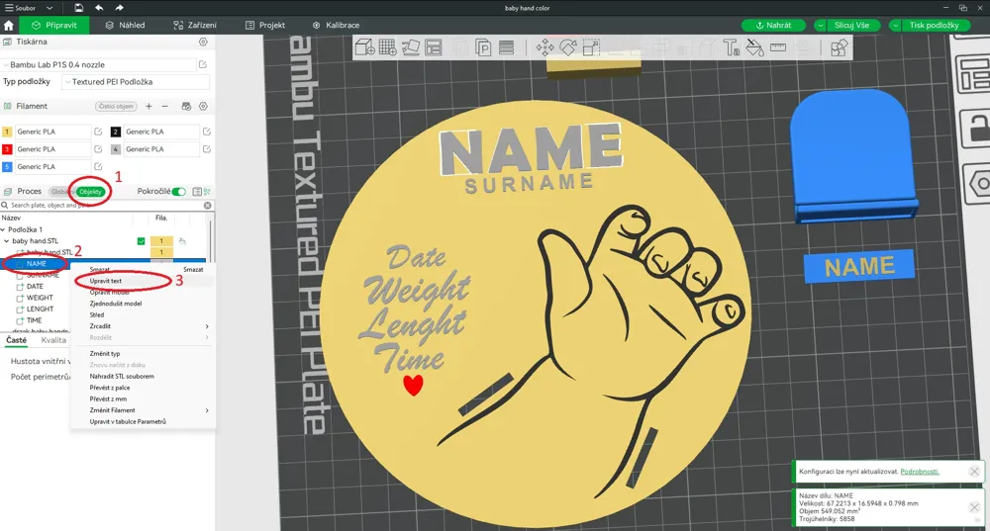
Task: Switch process scope to Objekty
Action: pyautogui.click(x=91, y=192)
